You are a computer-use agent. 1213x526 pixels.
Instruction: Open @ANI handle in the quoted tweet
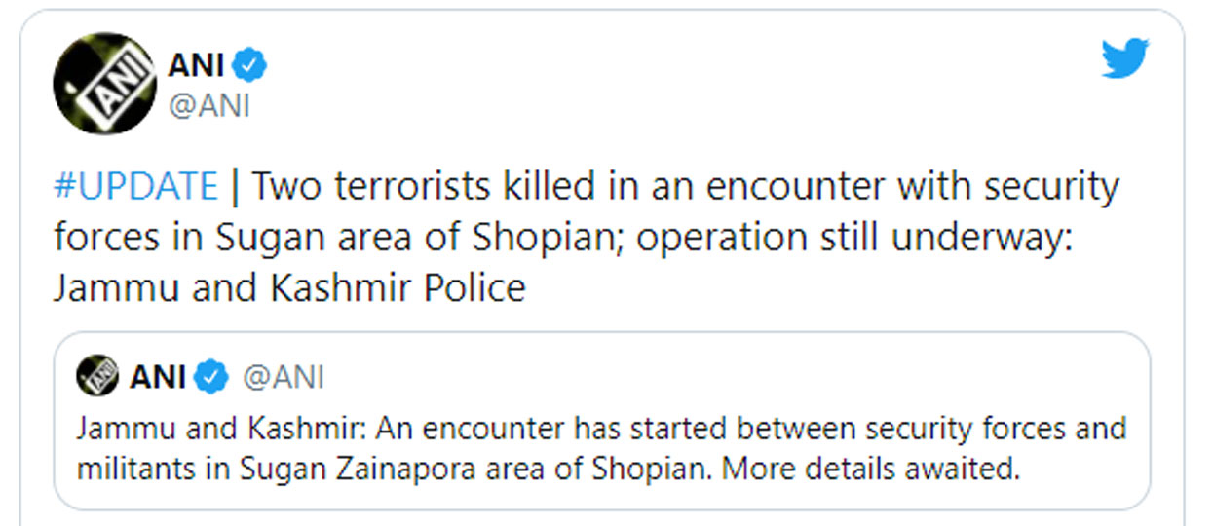pyautogui.click(x=283, y=377)
